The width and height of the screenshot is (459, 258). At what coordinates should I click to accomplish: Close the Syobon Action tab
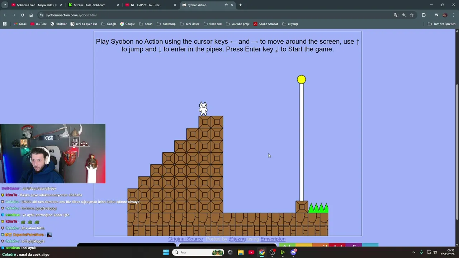pyautogui.click(x=232, y=5)
